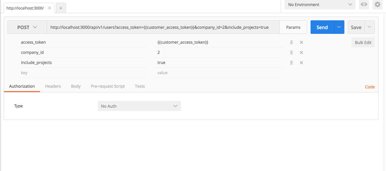Open the manage environments gear icon
Image resolution: width=386 pixels, height=171 pixels.
click(378, 4)
